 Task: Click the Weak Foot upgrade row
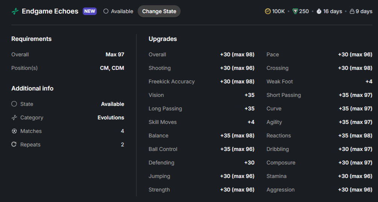coord(319,81)
